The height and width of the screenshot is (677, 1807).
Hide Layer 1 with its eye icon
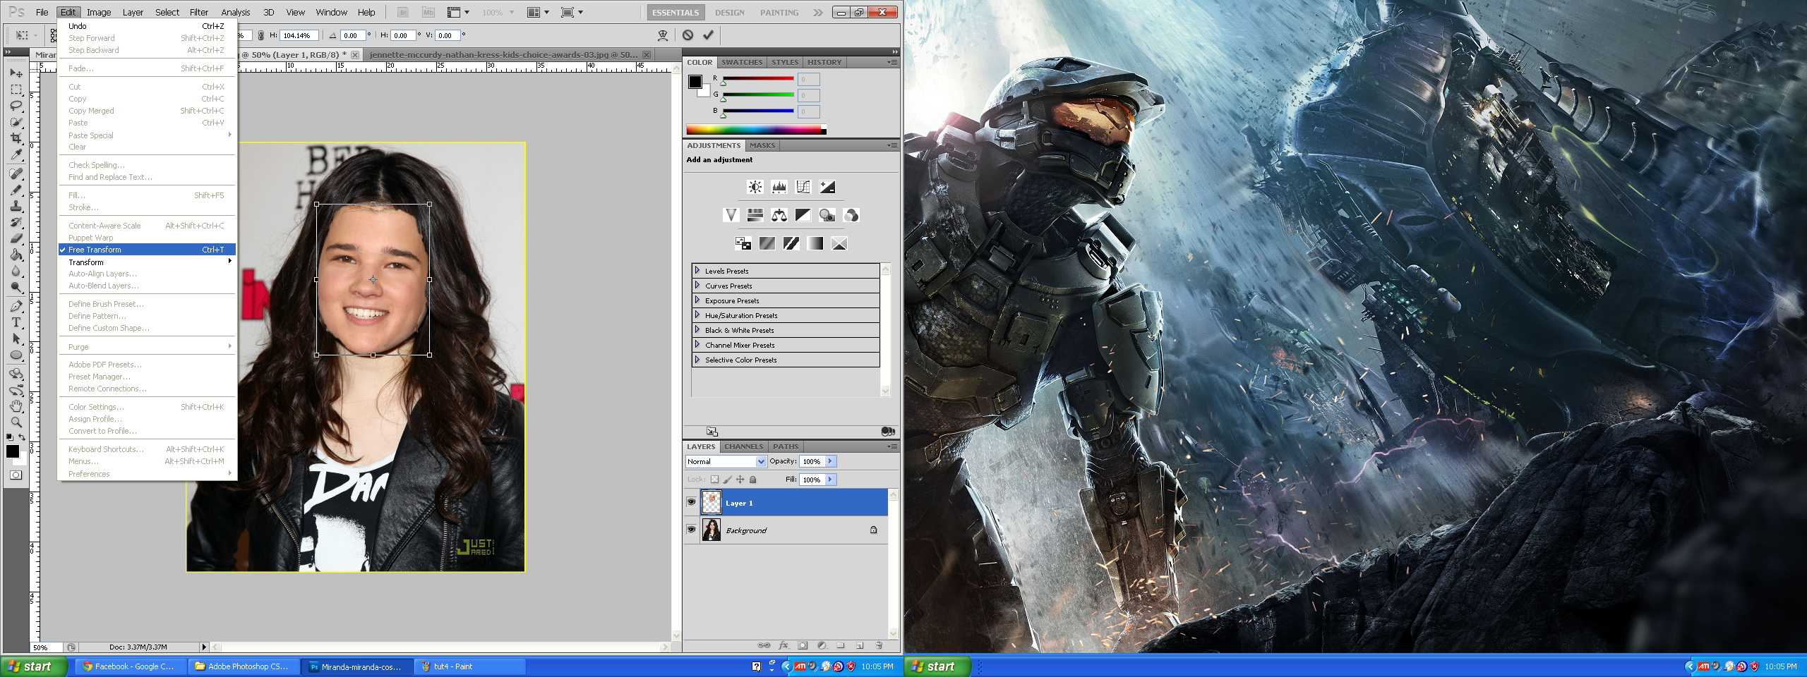pyautogui.click(x=692, y=502)
